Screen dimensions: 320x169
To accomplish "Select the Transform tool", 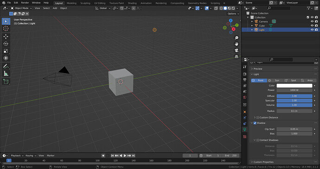I will (x=6, y=58).
